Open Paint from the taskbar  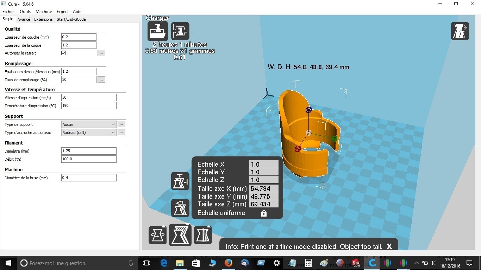click(324, 263)
